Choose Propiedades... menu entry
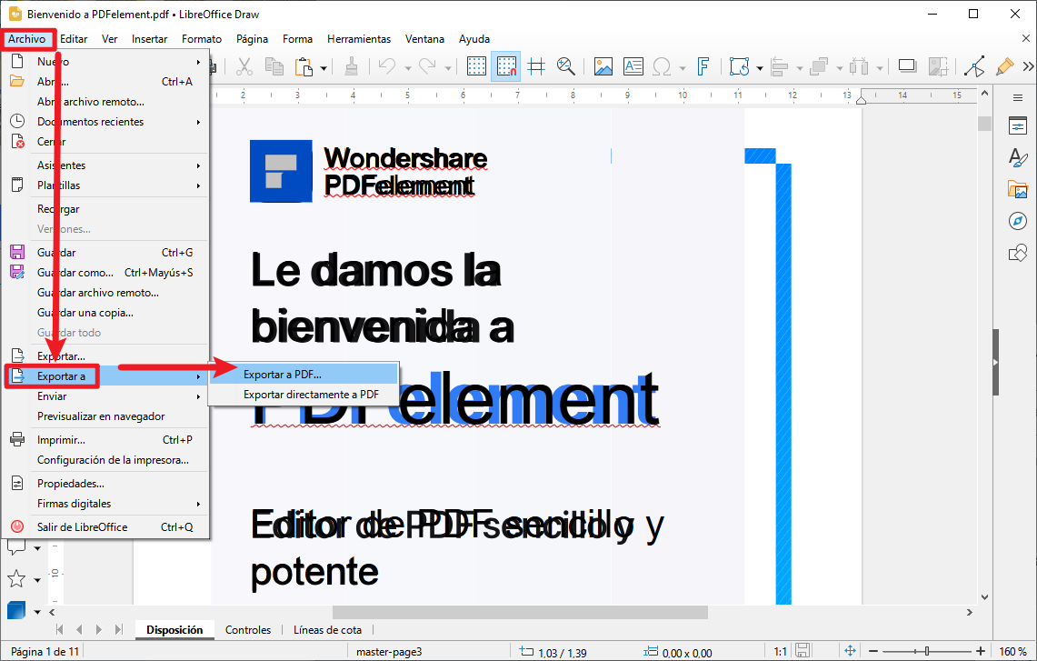Image resolution: width=1037 pixels, height=661 pixels. (105, 484)
